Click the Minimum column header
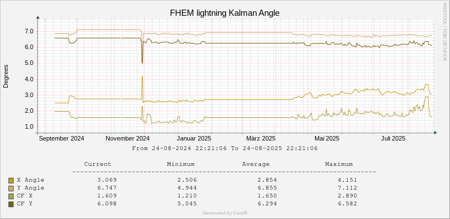The width and height of the screenshot is (450, 219). (181, 164)
